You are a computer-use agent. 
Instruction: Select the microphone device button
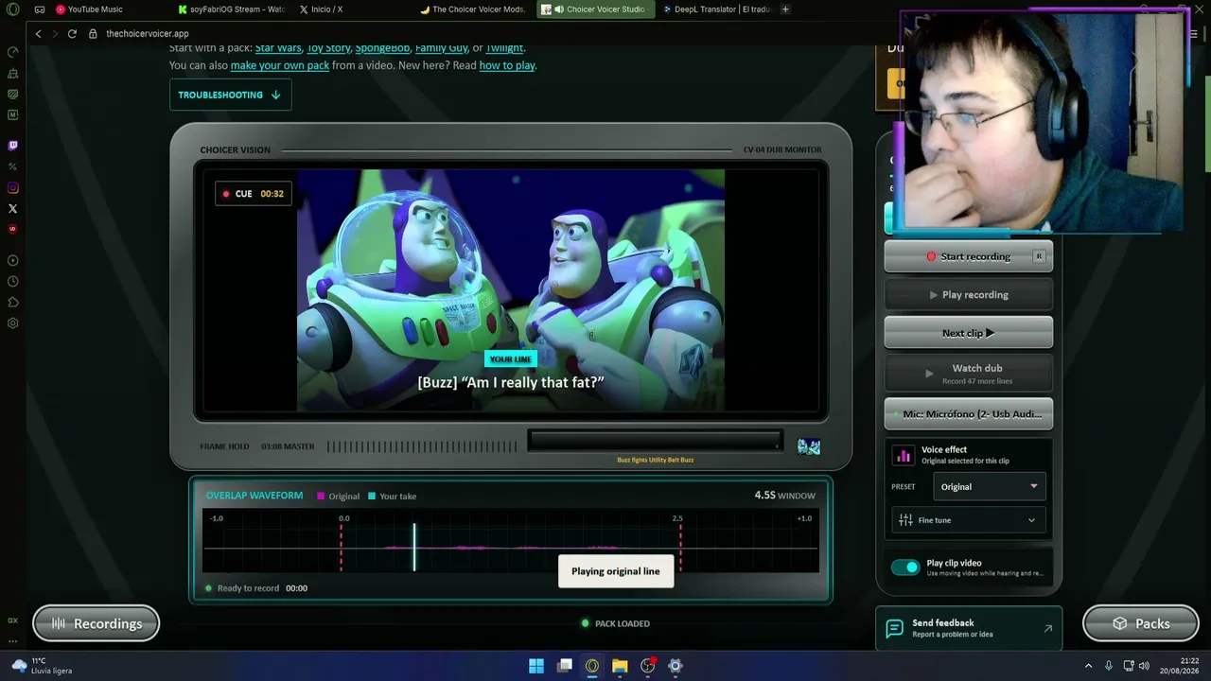(x=969, y=414)
